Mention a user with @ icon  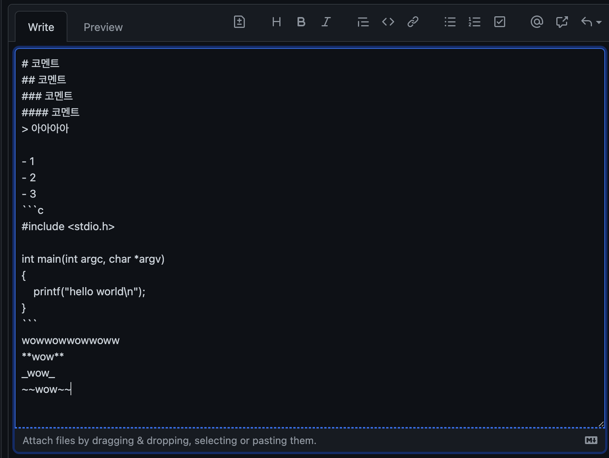click(x=537, y=22)
